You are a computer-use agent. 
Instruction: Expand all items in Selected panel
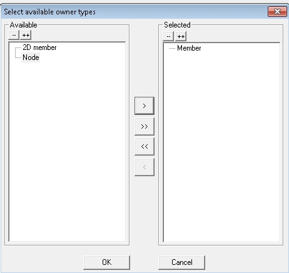click(181, 36)
